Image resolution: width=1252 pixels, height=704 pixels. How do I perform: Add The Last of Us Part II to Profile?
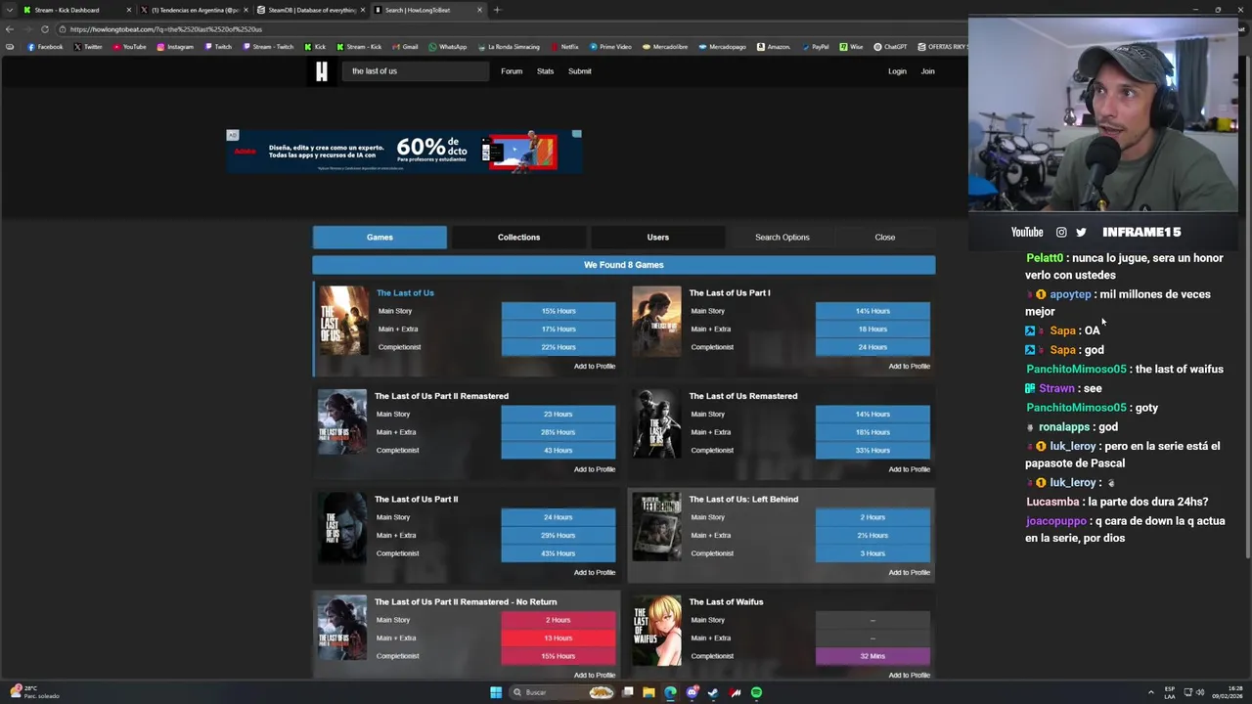pos(595,572)
